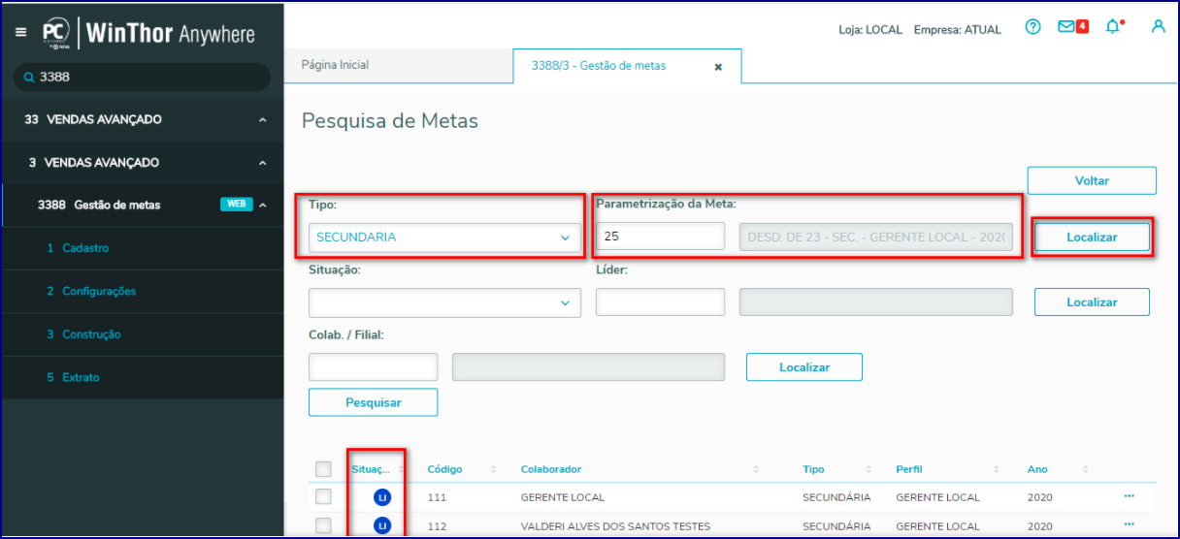
Task: Check the row checkbox for code 112
Action: (323, 526)
